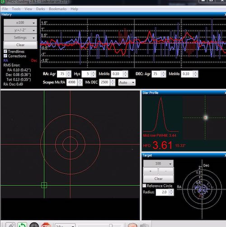
Task: Open the Target zoom 100 dropdown
Action: [x=158, y=164]
